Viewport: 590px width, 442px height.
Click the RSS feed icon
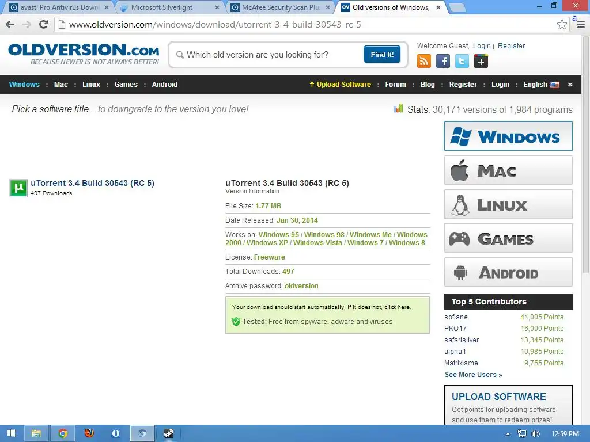(x=423, y=61)
